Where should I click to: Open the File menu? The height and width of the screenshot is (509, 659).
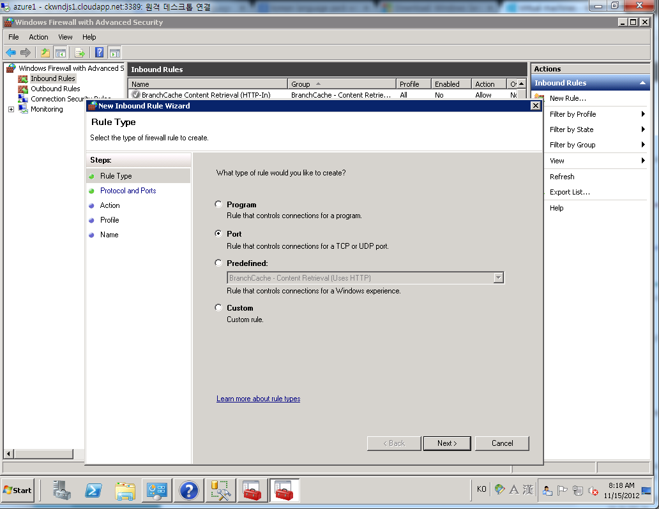coord(13,37)
